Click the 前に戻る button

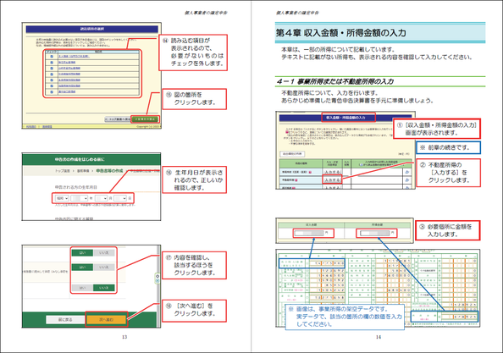(65, 320)
